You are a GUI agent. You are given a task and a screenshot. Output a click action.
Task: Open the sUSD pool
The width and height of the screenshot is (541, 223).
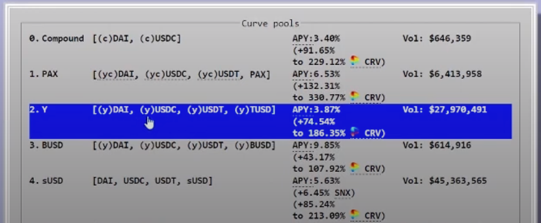tap(52, 181)
